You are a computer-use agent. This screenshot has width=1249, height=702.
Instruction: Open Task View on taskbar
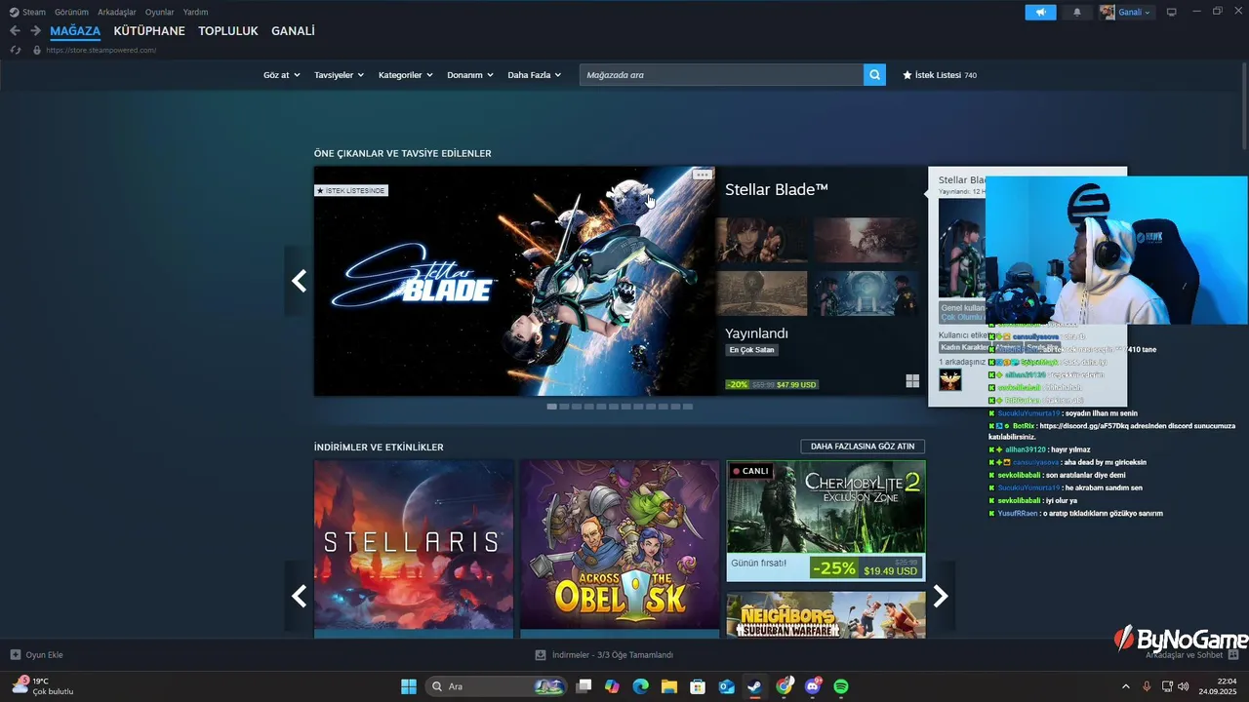pyautogui.click(x=584, y=686)
